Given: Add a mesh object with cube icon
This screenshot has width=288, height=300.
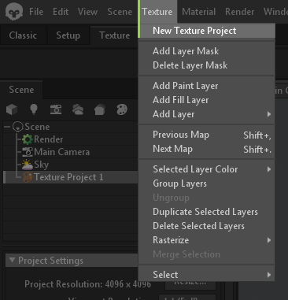Looking at the screenshot, I should click(12, 109).
